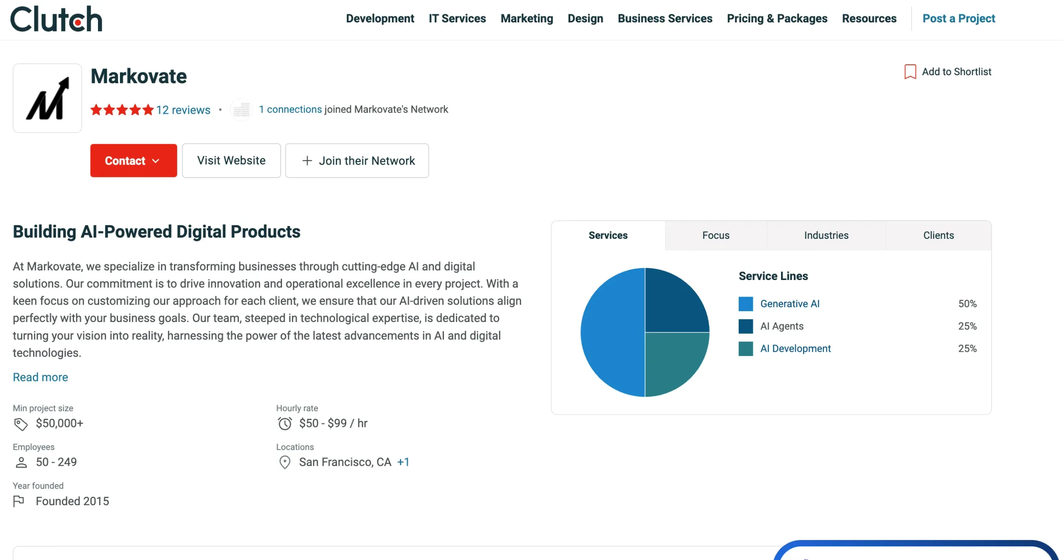Click the location pin icon near San Francisco
Image resolution: width=1063 pixels, height=560 pixels.
click(x=284, y=462)
